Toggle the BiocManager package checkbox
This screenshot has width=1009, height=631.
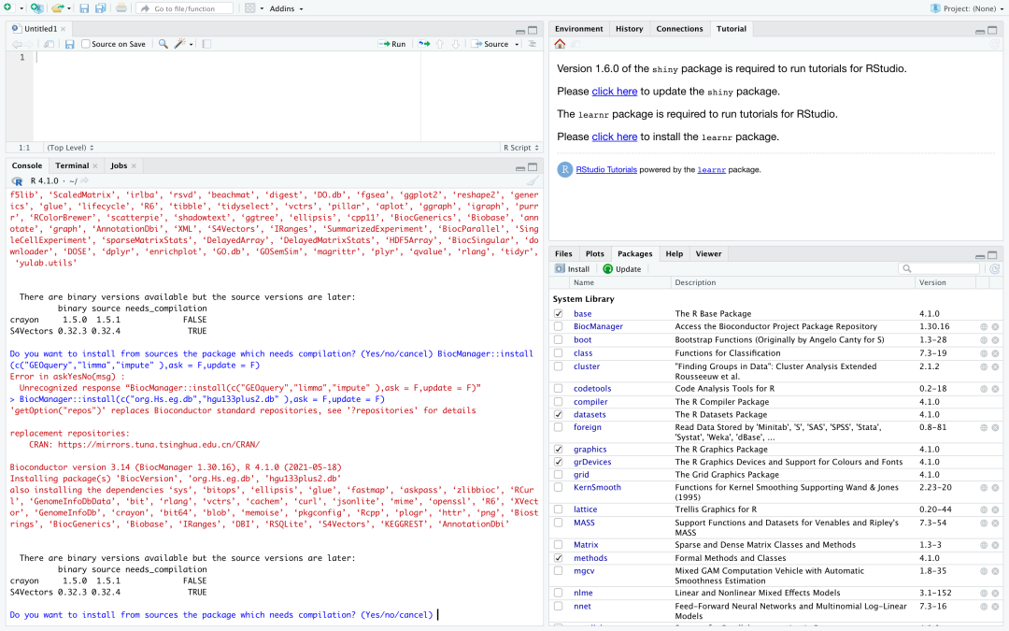(559, 326)
